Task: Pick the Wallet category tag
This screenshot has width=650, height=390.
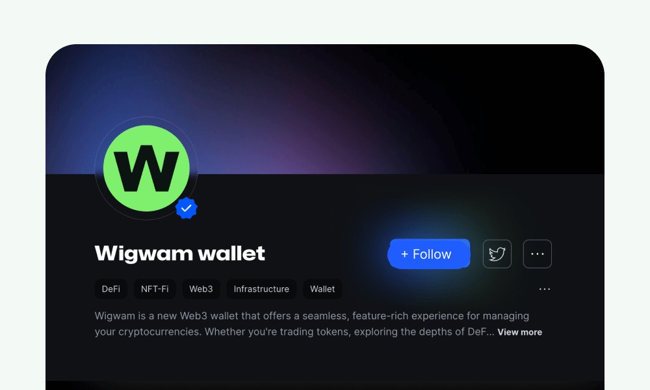Action: [322, 289]
